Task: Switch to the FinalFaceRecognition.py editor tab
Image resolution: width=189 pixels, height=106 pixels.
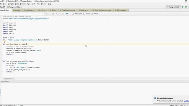Action: point(102,10)
